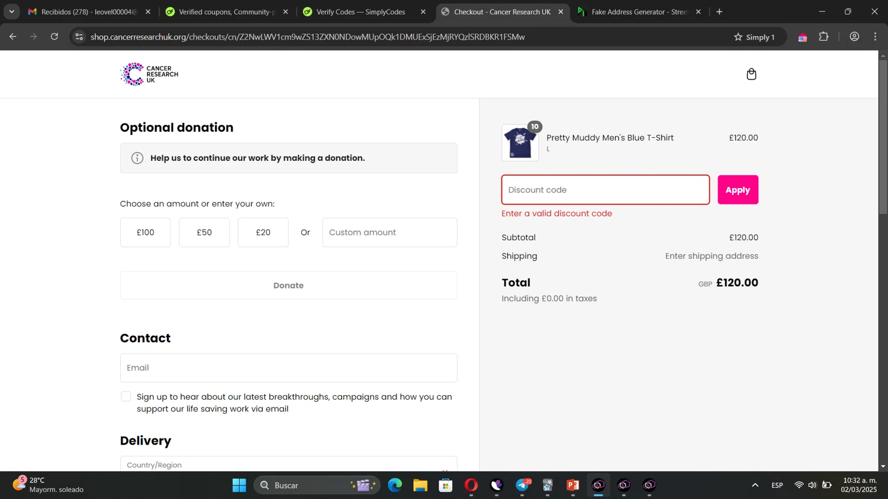
Task: Close the Verified coupons tab
Action: [285, 12]
